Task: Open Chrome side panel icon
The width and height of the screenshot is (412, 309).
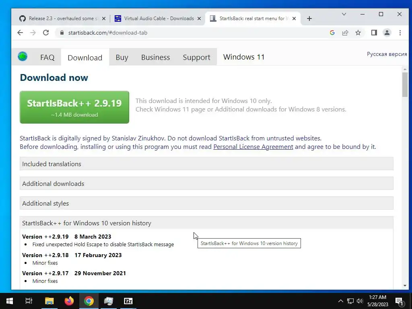Action: coord(374,33)
